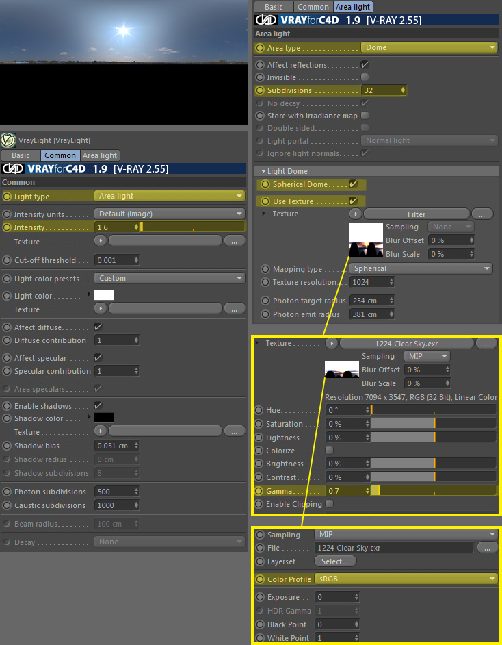
Task: Open the Color Profile sRGB dropdown
Action: 406,579
